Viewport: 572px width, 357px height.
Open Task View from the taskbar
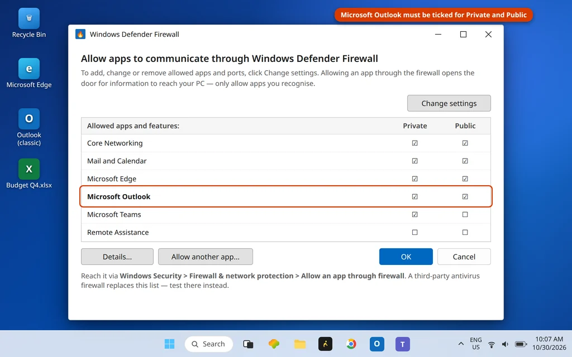(x=248, y=344)
